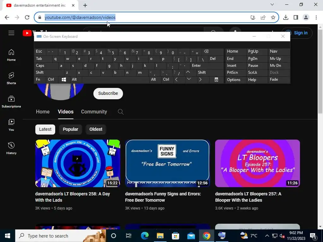The image size is (323, 242).
Task: Open History in the sidebar
Action: pyautogui.click(x=11, y=148)
